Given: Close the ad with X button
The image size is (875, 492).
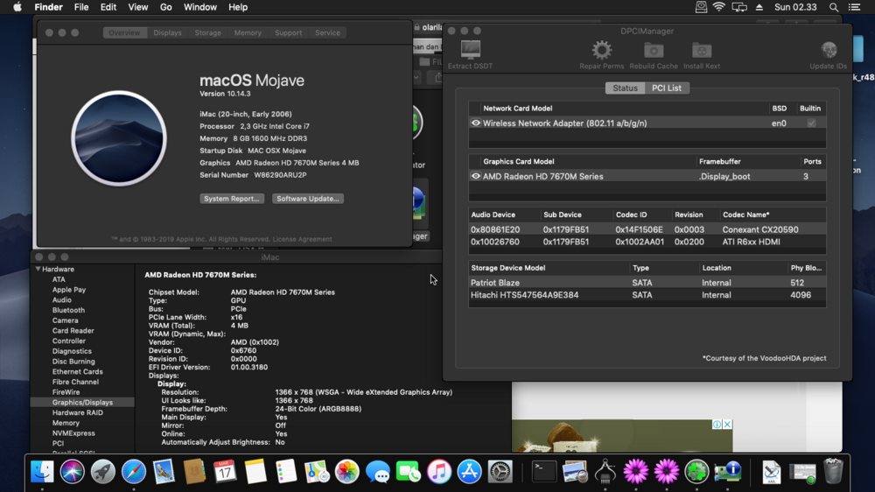Looking at the screenshot, I should (x=727, y=425).
